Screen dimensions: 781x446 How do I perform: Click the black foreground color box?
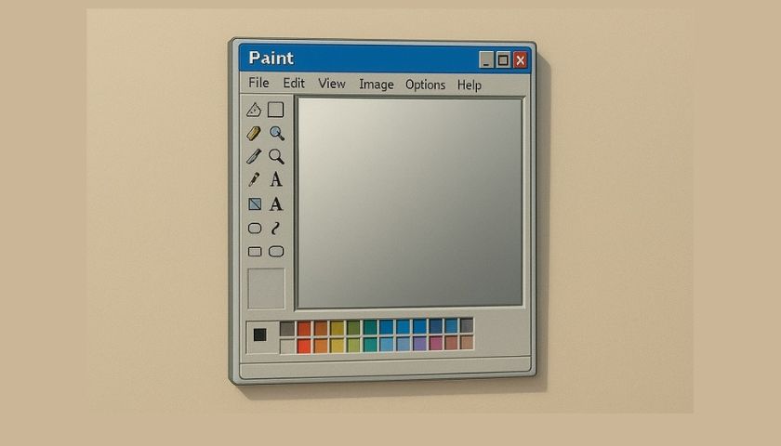pos(260,335)
